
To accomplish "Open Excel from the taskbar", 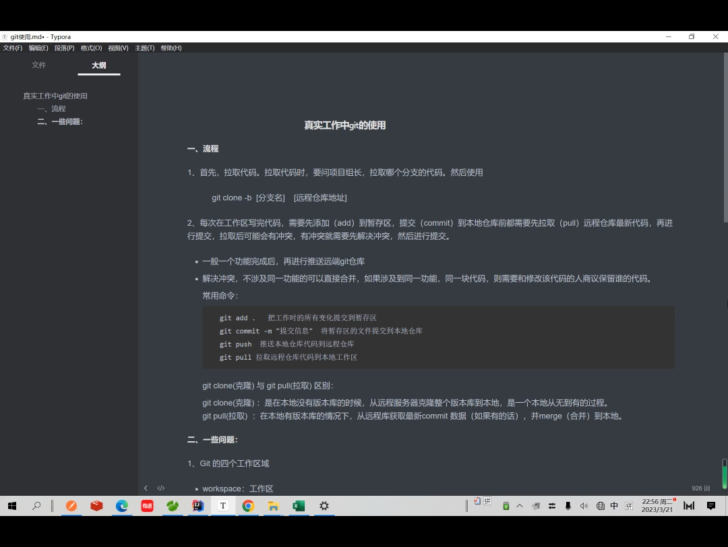I will [x=299, y=506].
